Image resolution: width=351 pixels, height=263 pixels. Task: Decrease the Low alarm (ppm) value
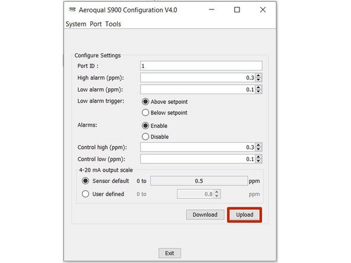point(259,92)
